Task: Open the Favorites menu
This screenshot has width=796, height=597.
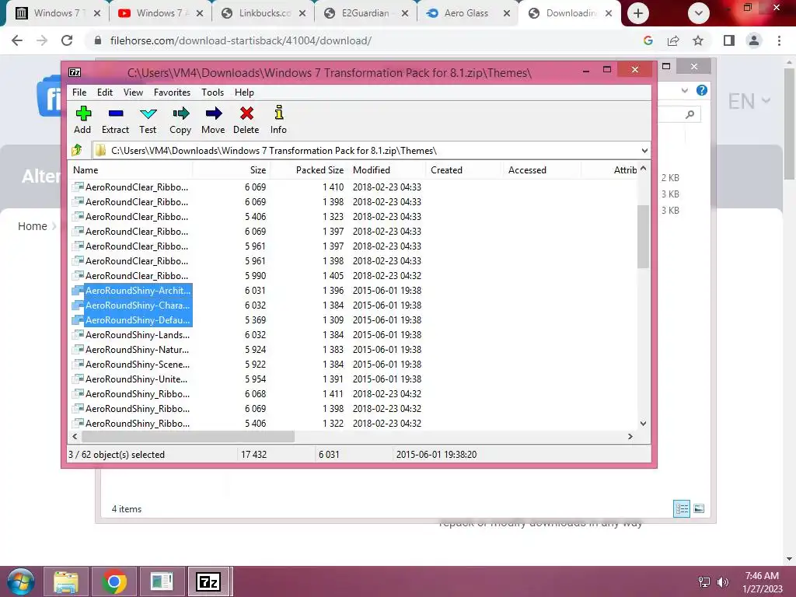Action: 172,93
